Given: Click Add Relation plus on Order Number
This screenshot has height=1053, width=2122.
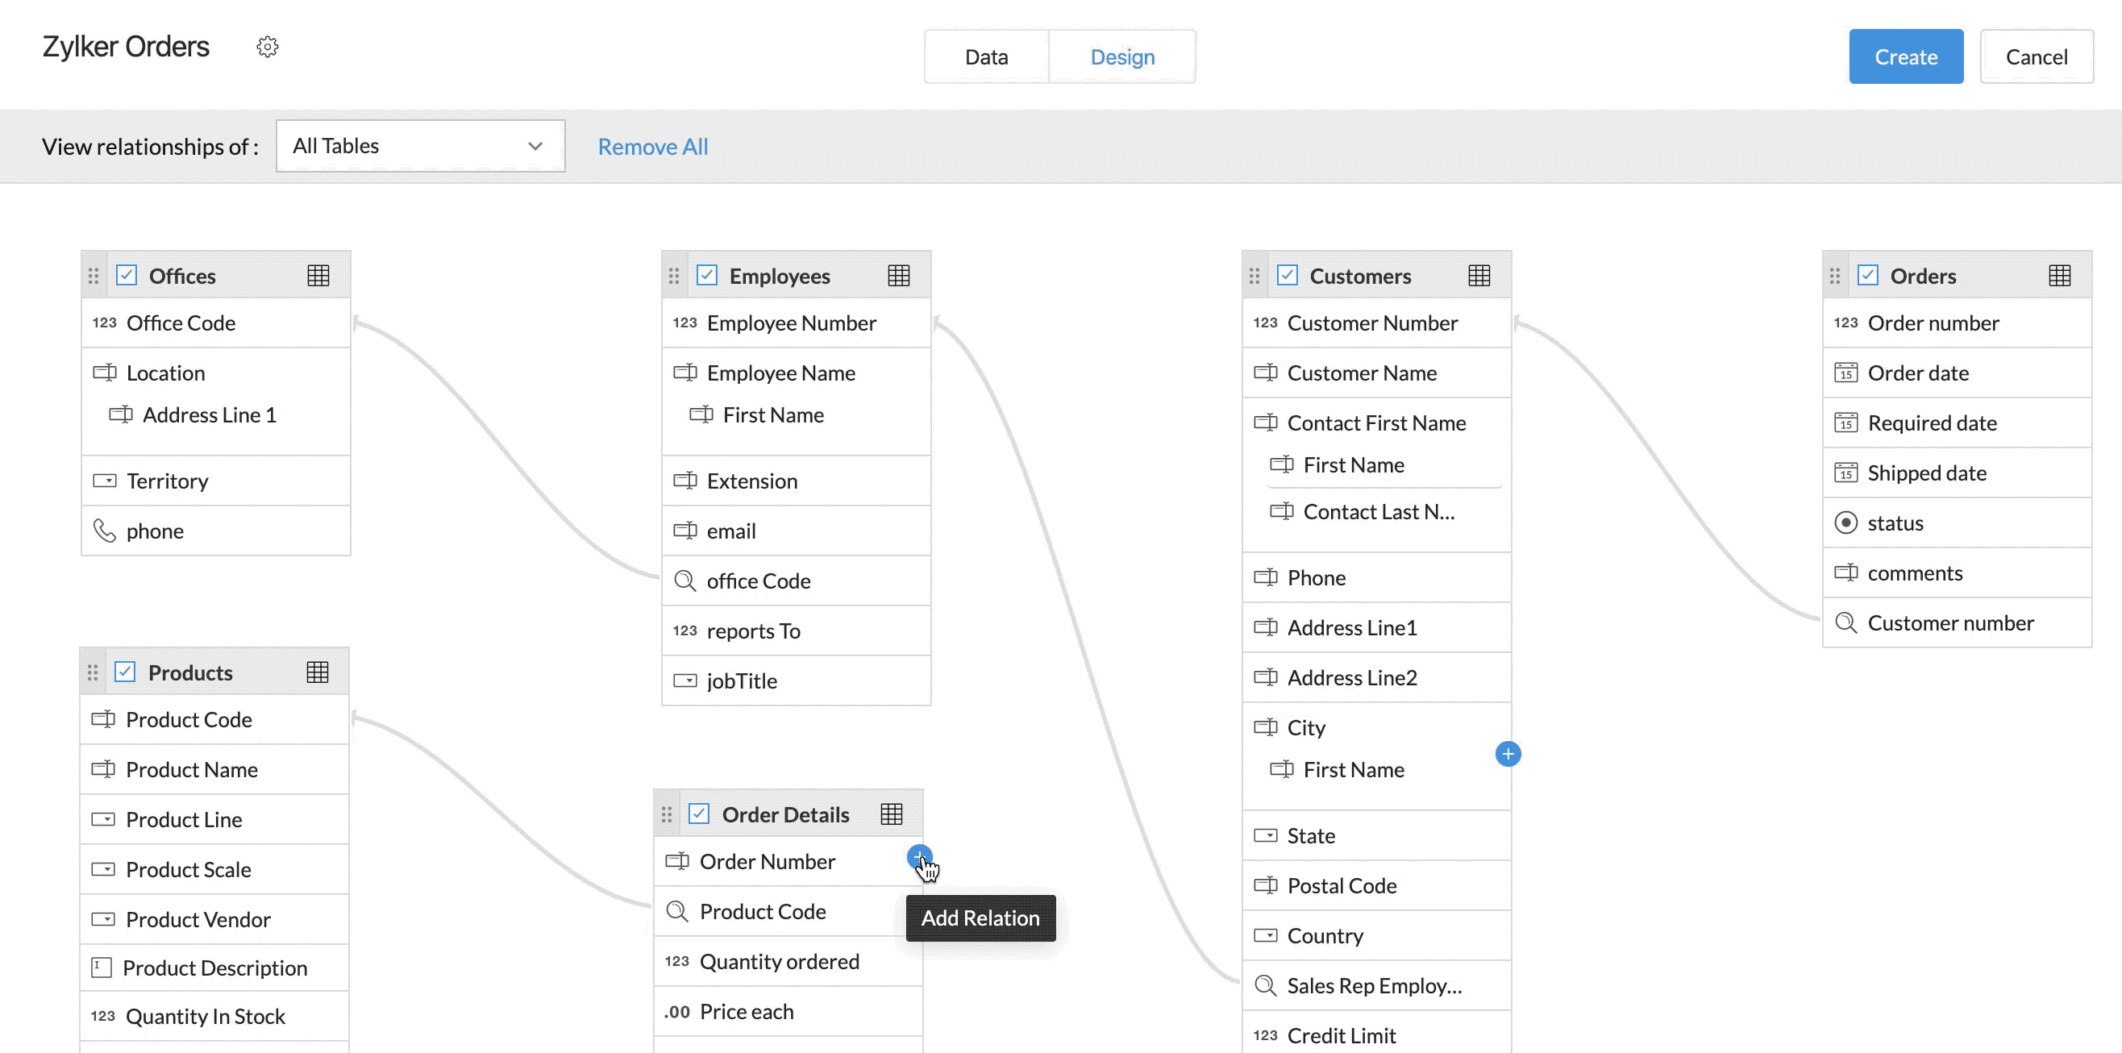Looking at the screenshot, I should point(918,857).
